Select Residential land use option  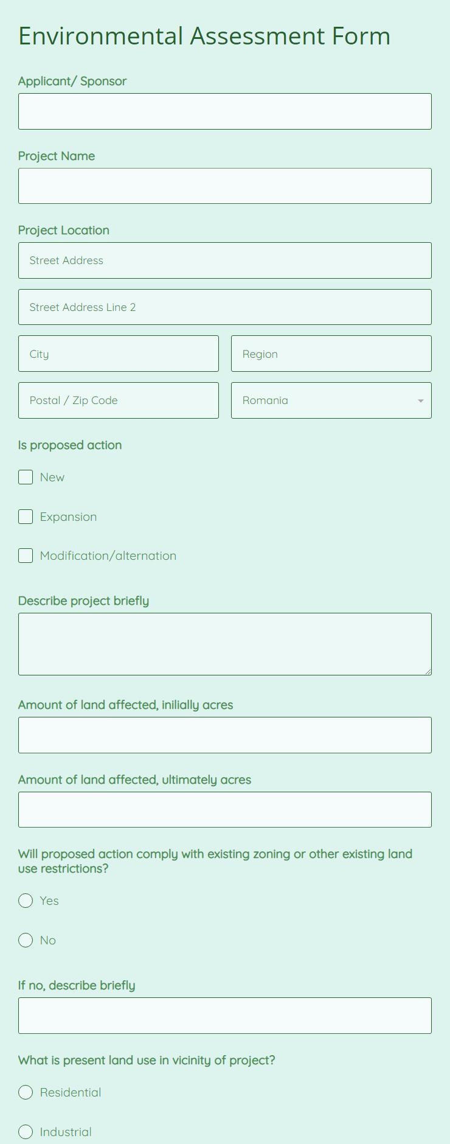26,1092
